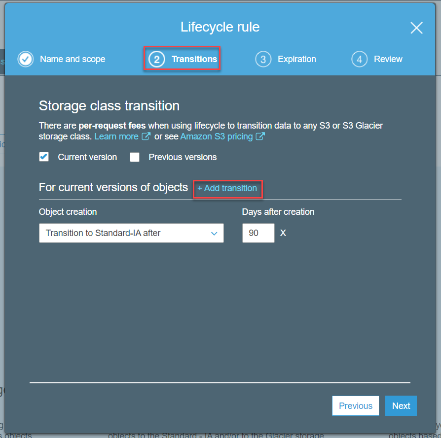
Task: Close the Lifecycle rule dialog
Action: pos(416,28)
